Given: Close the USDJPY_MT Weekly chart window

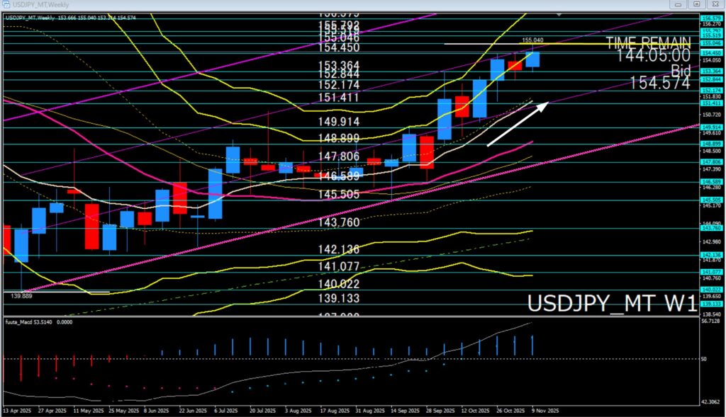Looking at the screenshot, I should point(716,4).
